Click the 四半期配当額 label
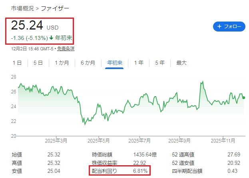249x178 pixels. point(187,171)
